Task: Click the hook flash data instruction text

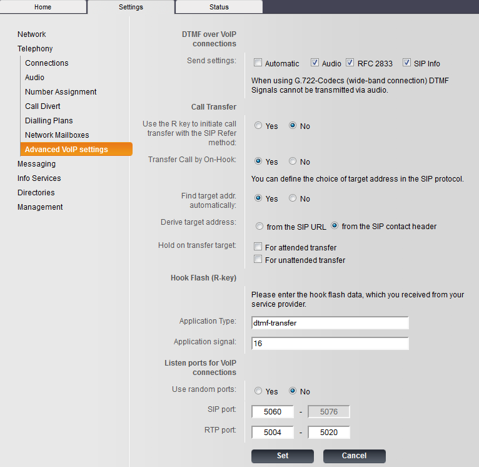Action: (x=358, y=299)
